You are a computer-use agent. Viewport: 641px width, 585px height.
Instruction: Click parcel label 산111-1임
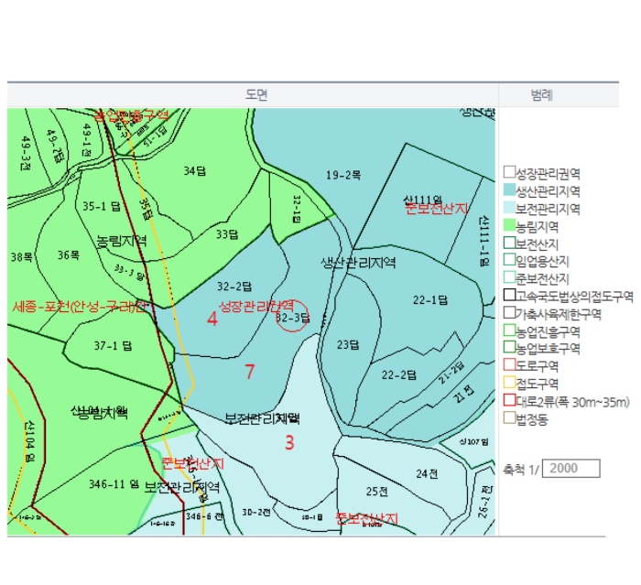(x=483, y=241)
